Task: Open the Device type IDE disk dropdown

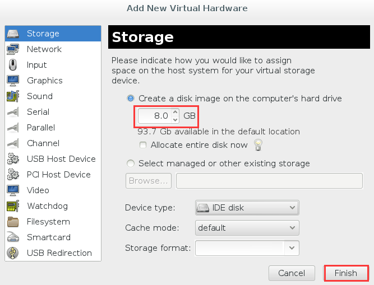Action: pyautogui.click(x=247, y=208)
